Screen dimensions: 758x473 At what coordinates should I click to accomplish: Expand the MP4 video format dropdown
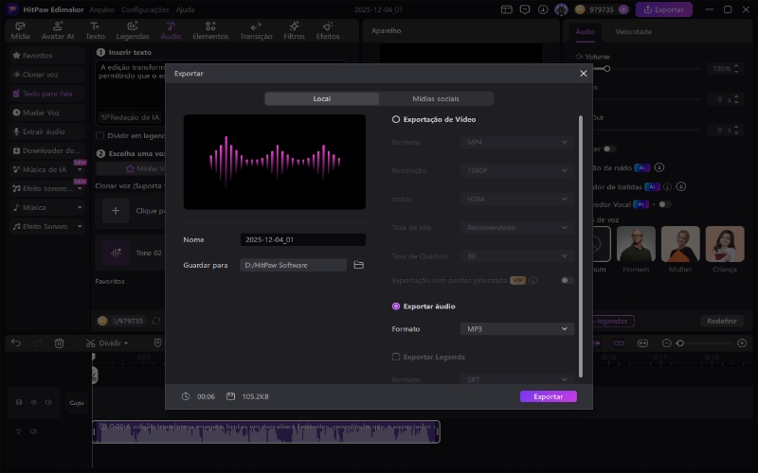pos(517,142)
